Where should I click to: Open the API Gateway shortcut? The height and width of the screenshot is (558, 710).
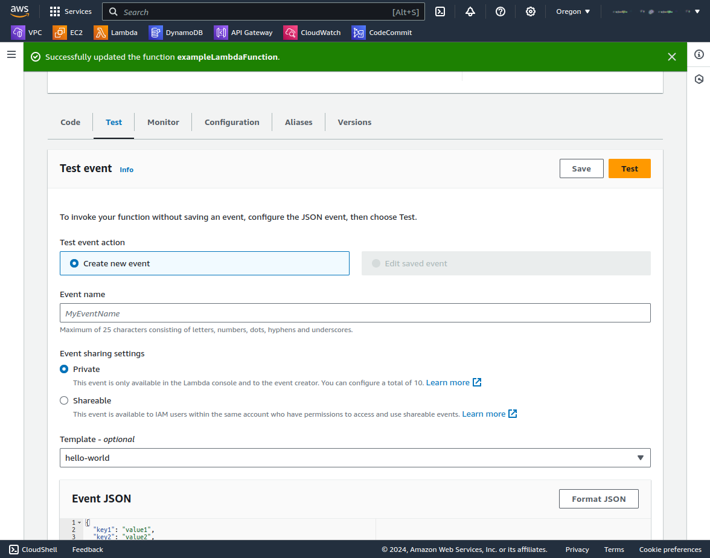[244, 33]
